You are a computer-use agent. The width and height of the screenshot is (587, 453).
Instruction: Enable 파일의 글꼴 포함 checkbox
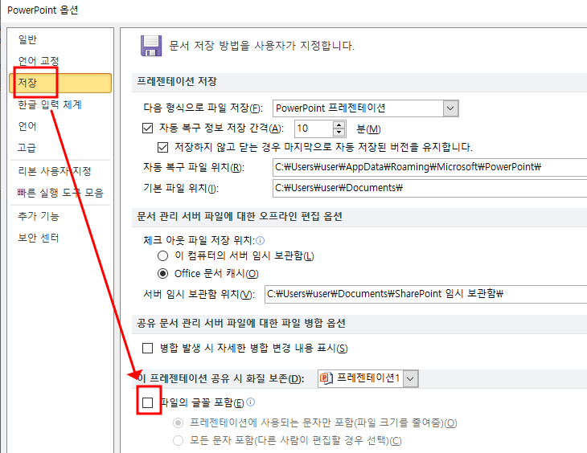[x=148, y=403]
